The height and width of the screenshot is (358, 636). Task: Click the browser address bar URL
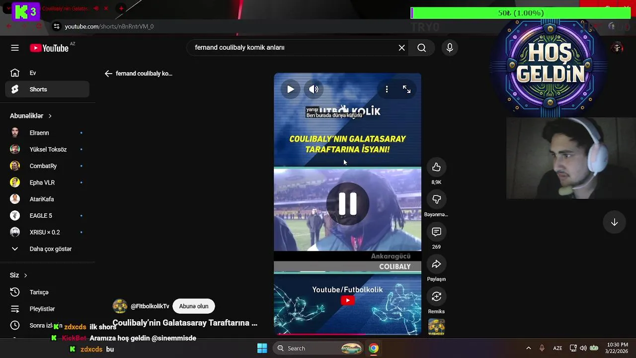pyautogui.click(x=109, y=26)
